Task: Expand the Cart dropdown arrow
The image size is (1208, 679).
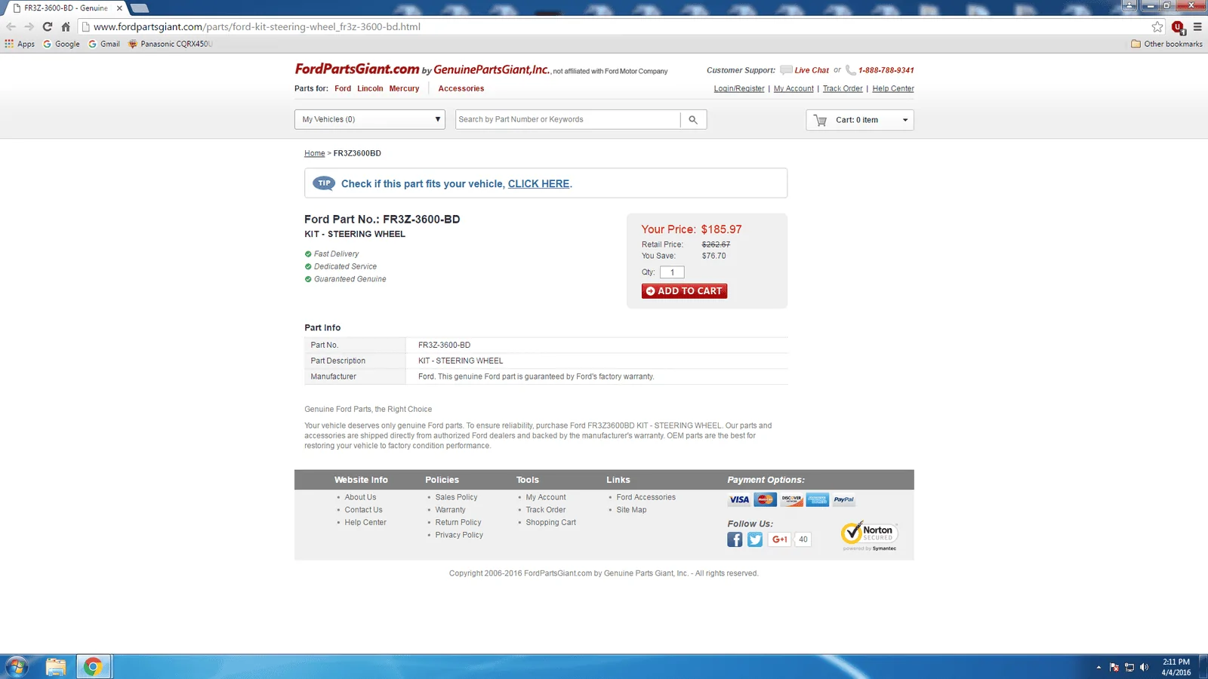Action: point(905,120)
